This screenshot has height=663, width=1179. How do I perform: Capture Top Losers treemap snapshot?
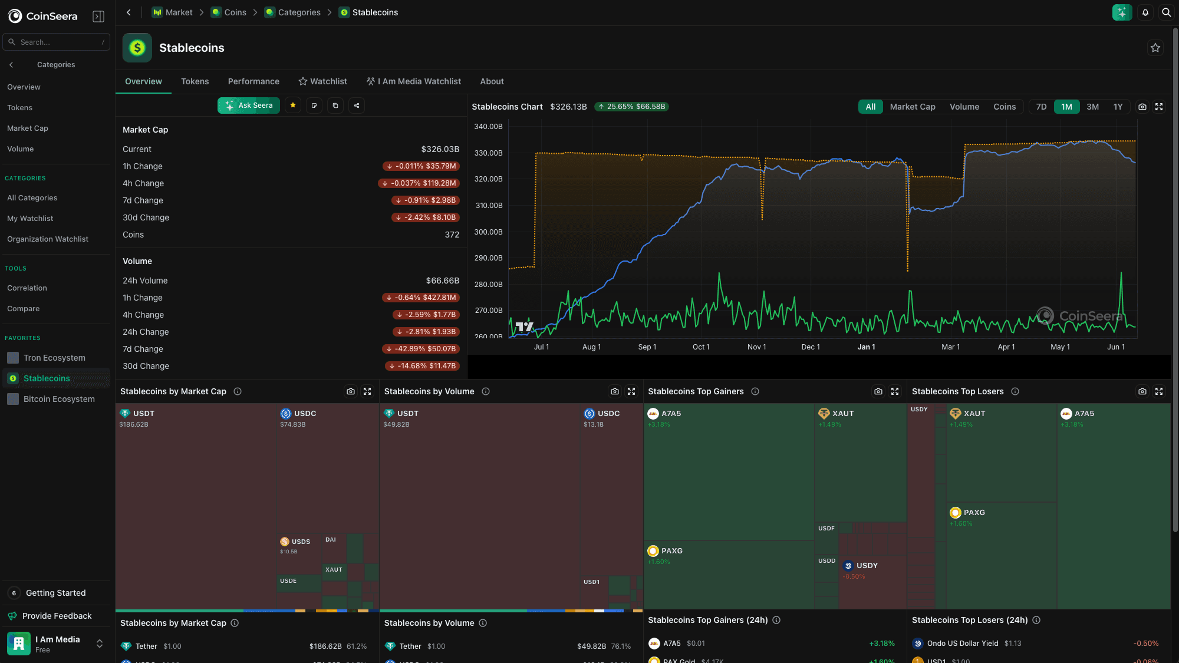click(1142, 391)
